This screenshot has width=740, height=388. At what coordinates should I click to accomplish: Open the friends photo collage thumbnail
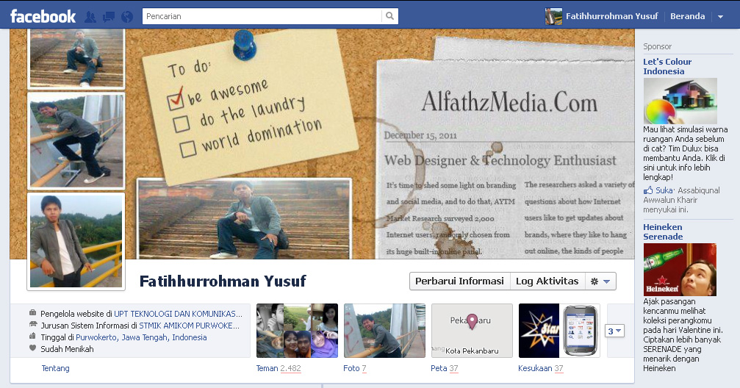(x=298, y=331)
